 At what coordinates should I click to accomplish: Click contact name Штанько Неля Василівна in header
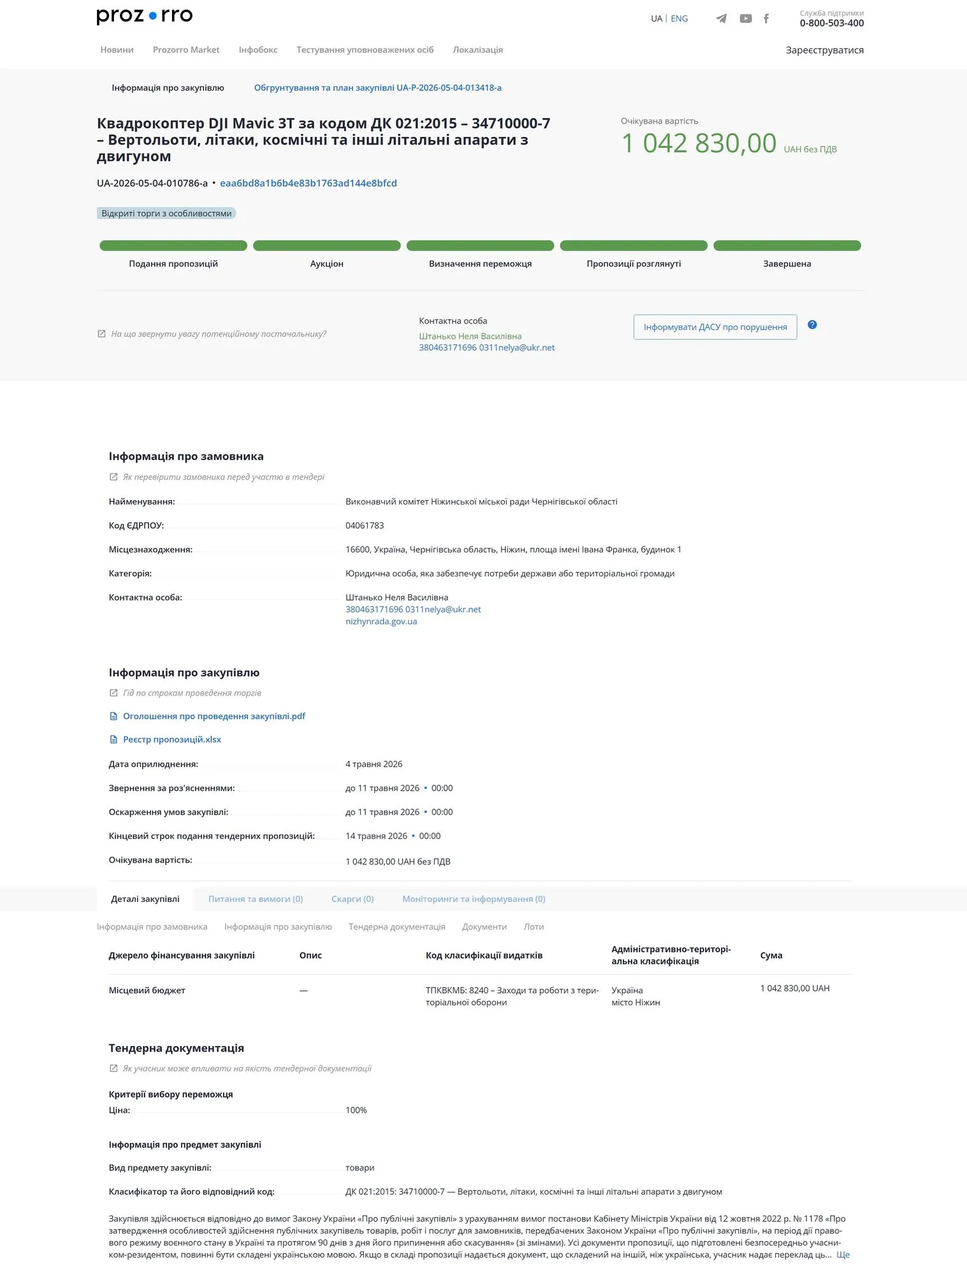point(470,336)
